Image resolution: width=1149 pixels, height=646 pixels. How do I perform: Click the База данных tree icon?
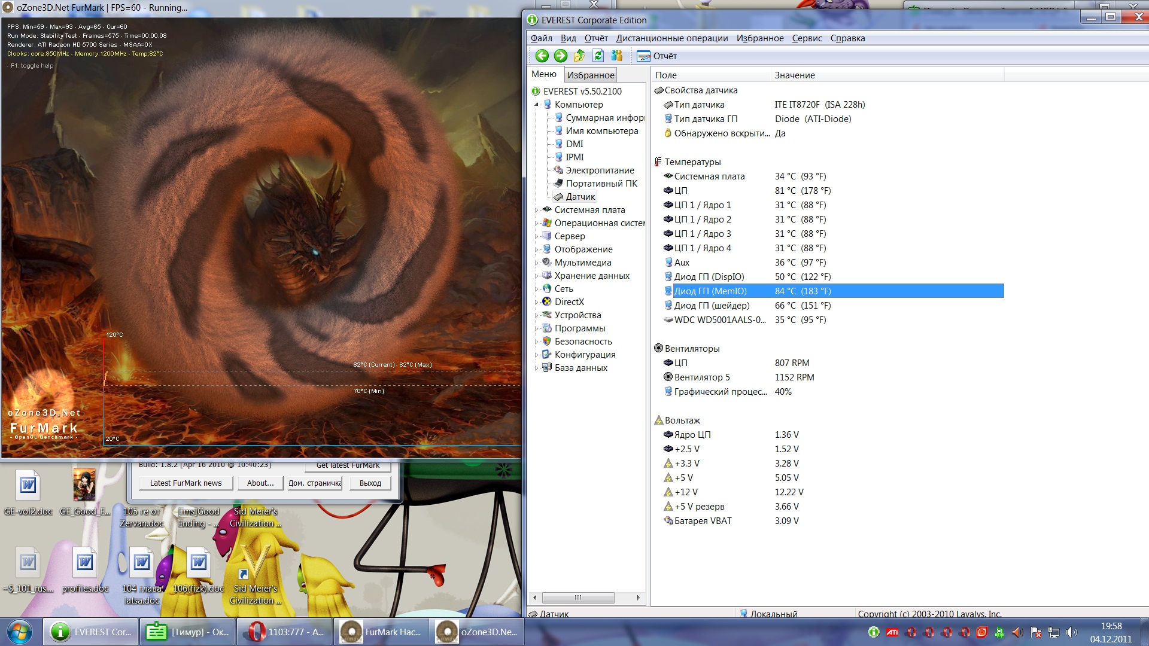tap(546, 367)
